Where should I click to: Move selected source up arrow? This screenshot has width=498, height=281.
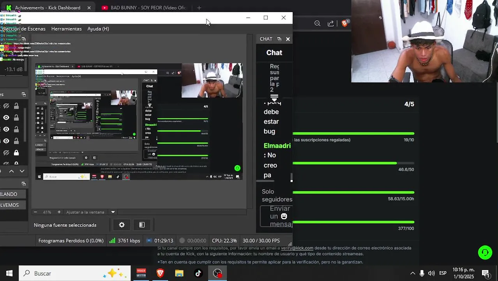click(x=11, y=171)
